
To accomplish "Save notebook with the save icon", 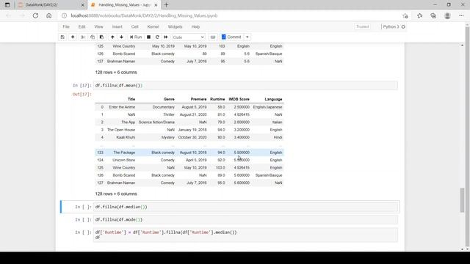I will 62,37.
